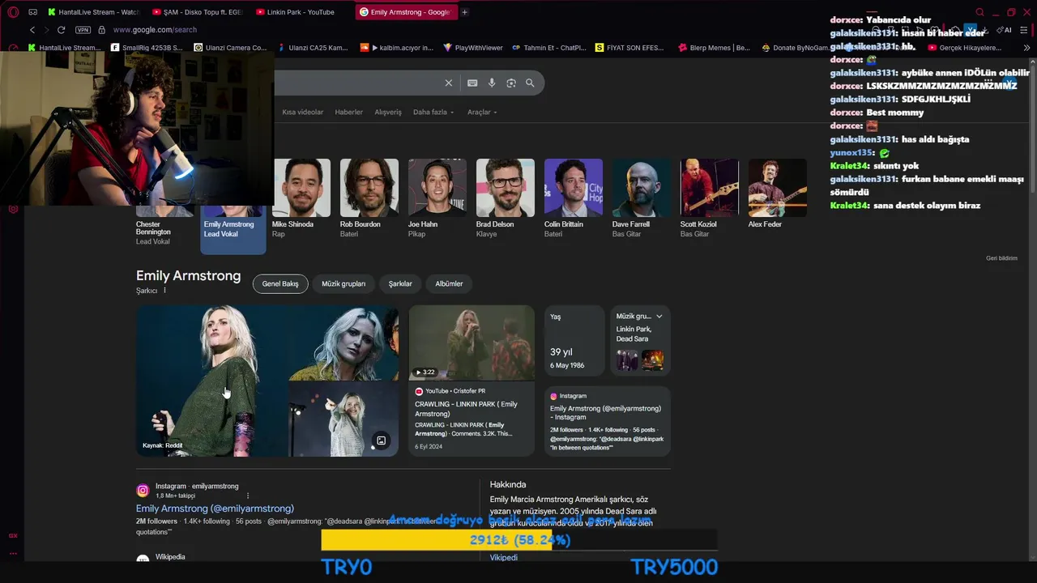
Task: Open the Haberler results tab
Action: pyautogui.click(x=349, y=112)
